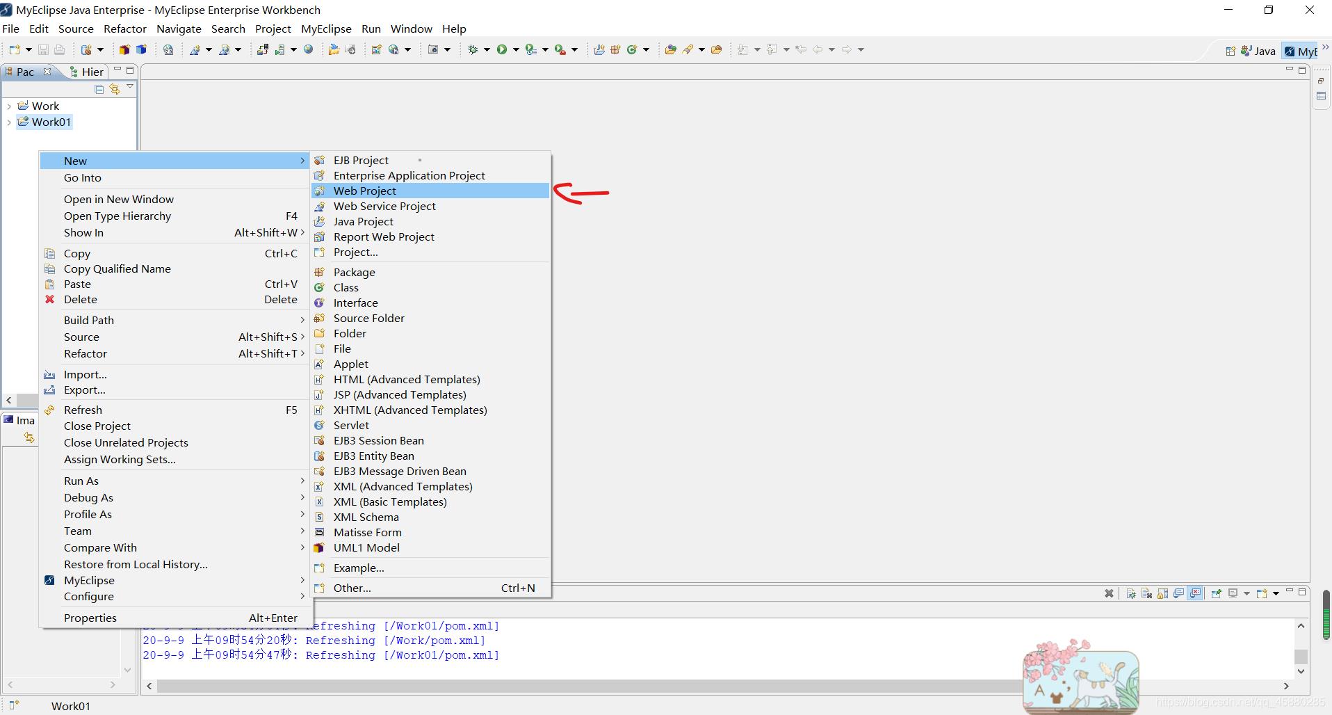This screenshot has height=715, width=1332.
Task: Click Import... in context menu
Action: [x=176, y=374]
